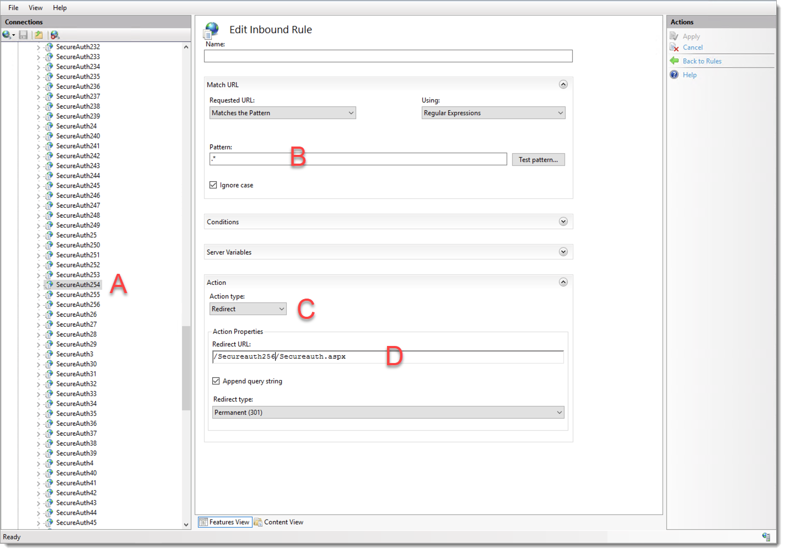
Task: Click the Apply icon in the Actions pane
Action: tap(675, 36)
